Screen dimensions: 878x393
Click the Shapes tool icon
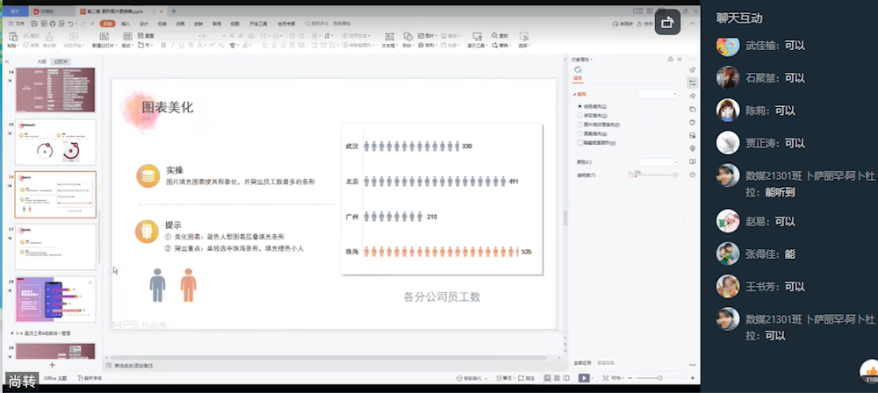pyautogui.click(x=407, y=36)
